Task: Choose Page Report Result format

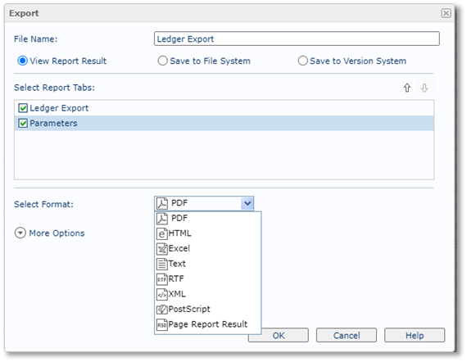Action: [x=207, y=324]
